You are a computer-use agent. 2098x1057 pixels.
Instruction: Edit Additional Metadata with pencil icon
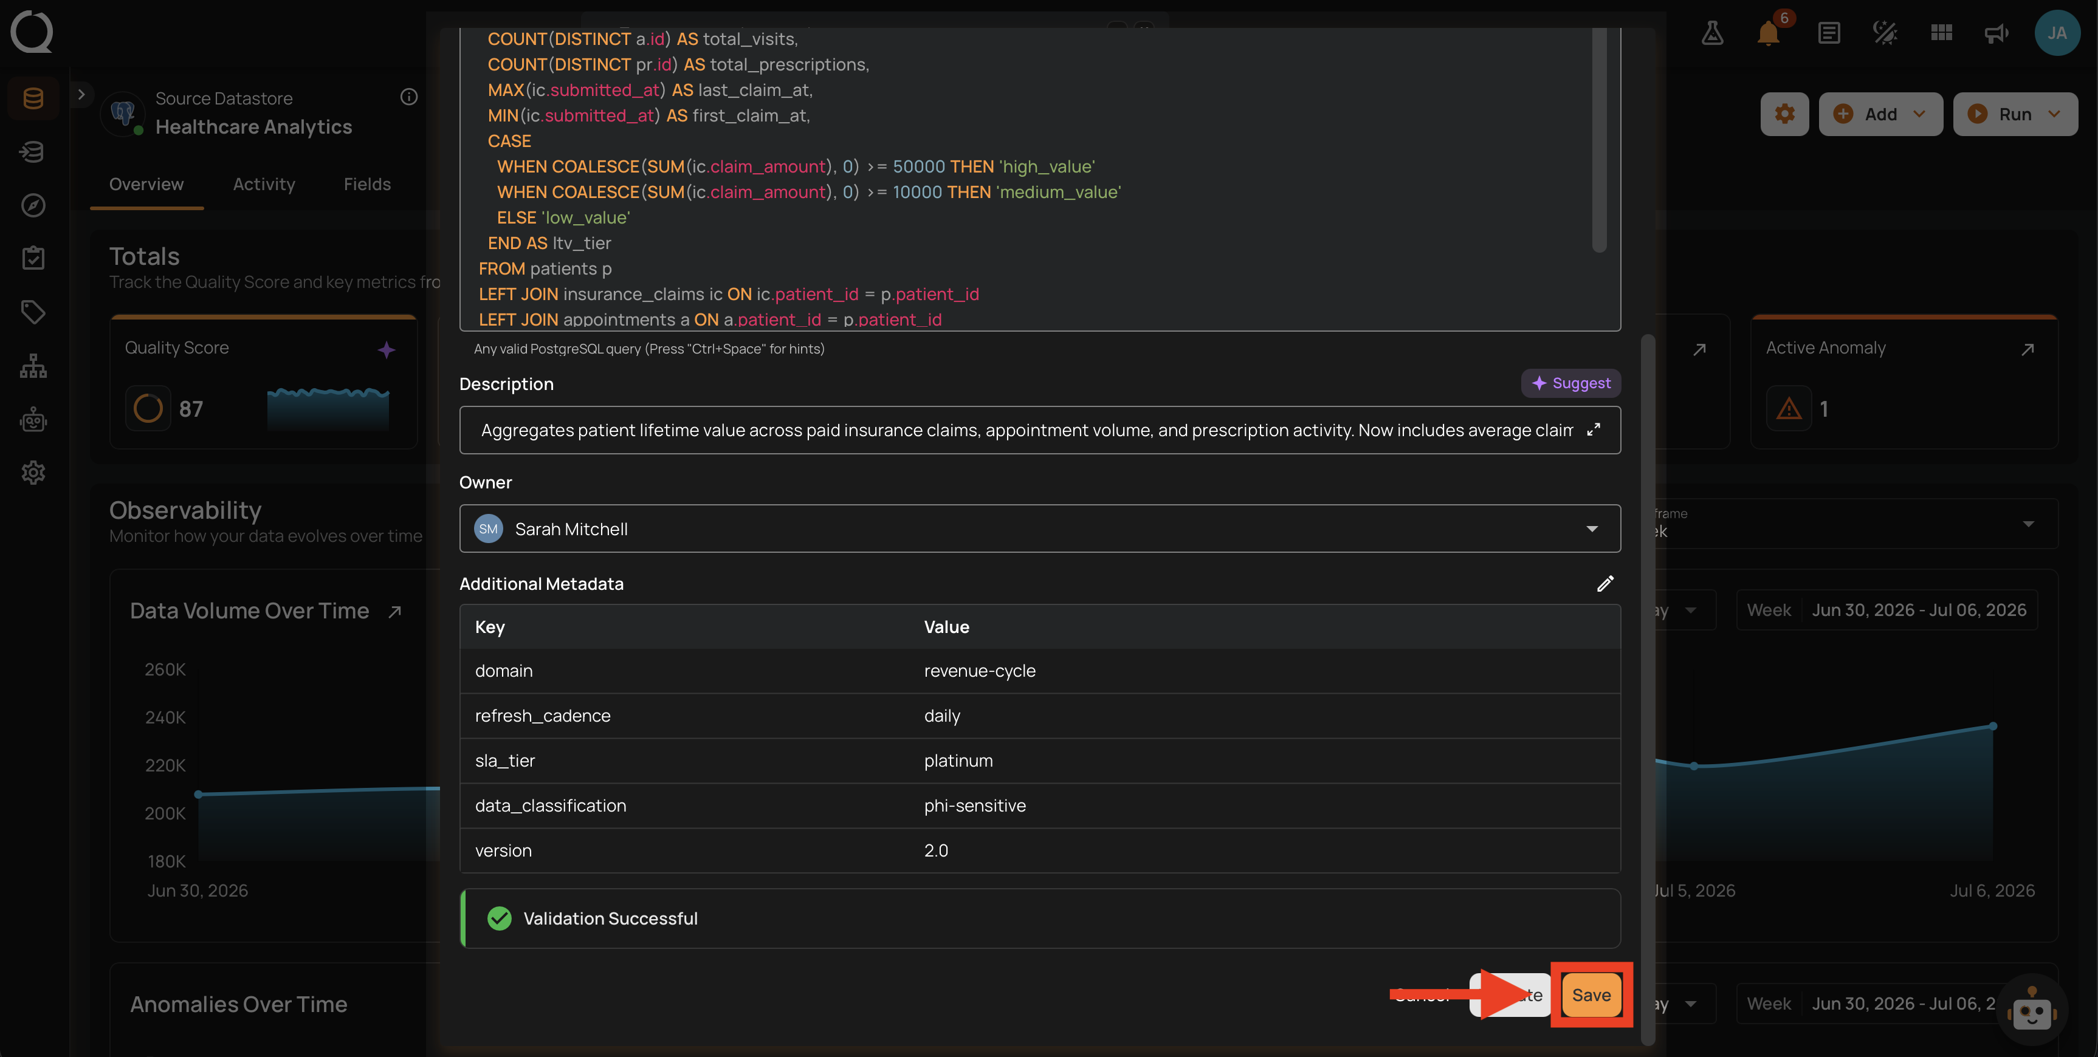pyautogui.click(x=1604, y=584)
